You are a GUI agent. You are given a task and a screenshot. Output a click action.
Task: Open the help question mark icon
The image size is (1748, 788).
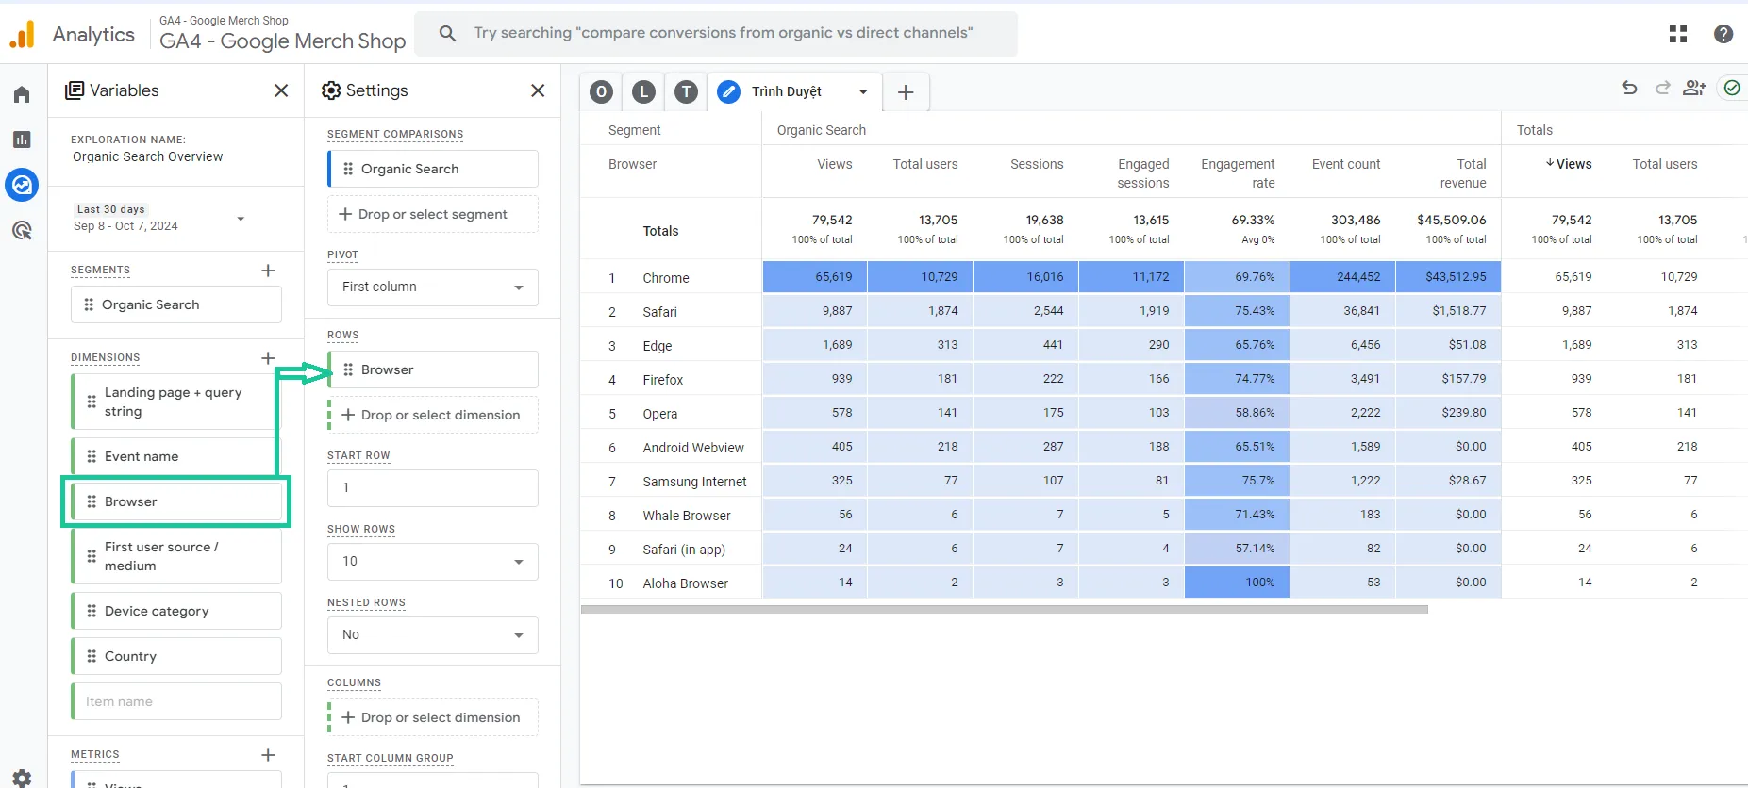[1723, 34]
